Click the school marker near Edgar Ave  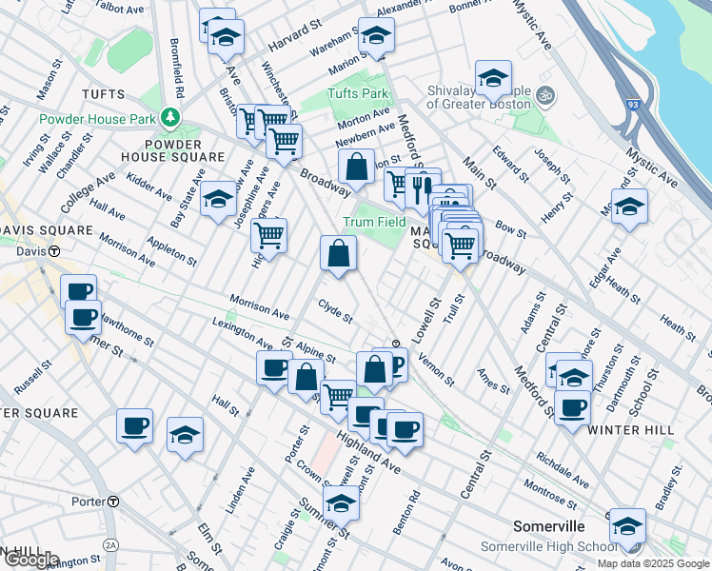coord(629,207)
